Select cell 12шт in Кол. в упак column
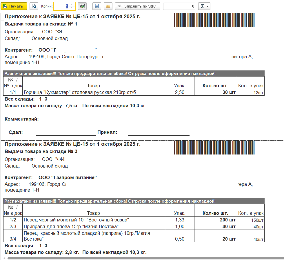The image size is (284, 260). pyautogui.click(x=251, y=92)
